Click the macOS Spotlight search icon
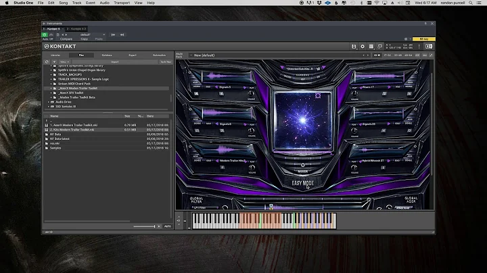This screenshot has width=487, height=273. (471, 3)
